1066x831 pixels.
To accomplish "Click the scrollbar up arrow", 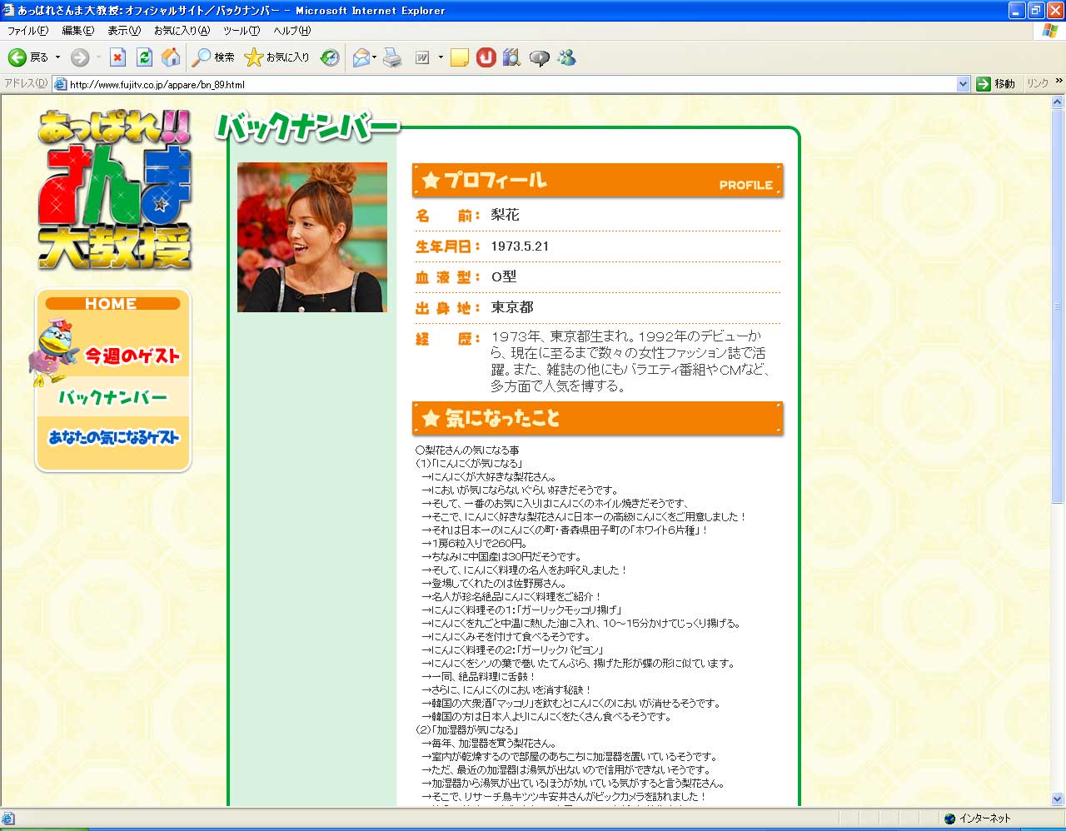I will click(x=1058, y=101).
